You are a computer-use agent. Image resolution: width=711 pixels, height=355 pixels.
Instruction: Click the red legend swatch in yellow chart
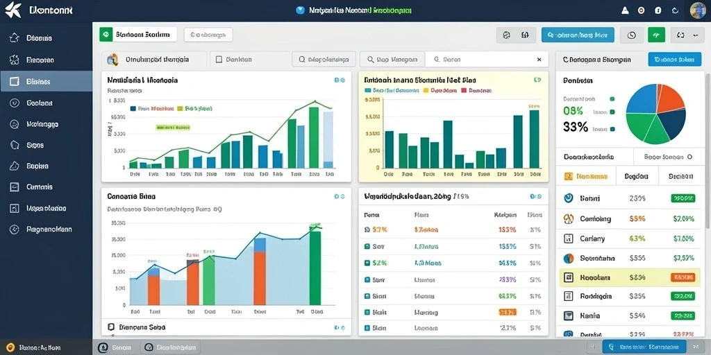click(463, 90)
